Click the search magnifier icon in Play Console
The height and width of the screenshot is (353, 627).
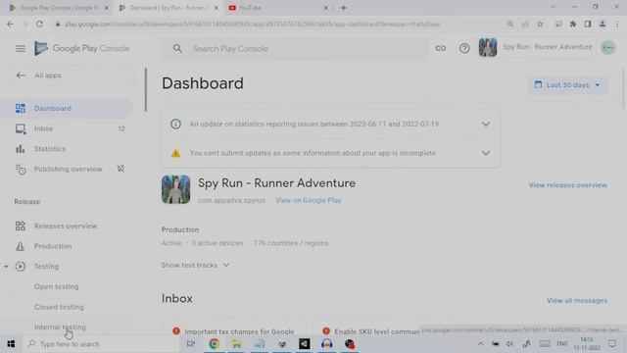click(x=177, y=48)
